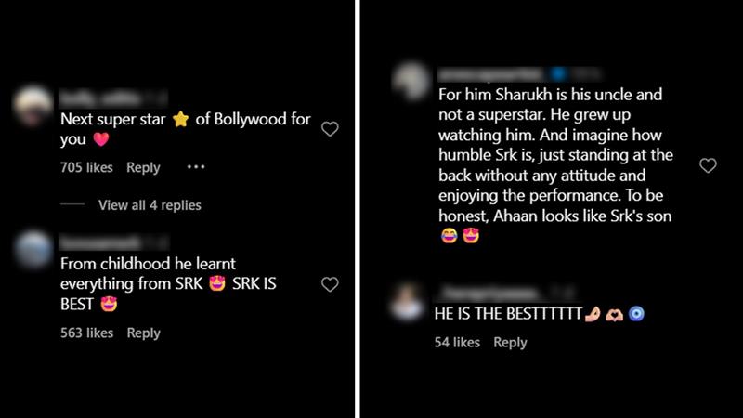Like the 'Next super star' comment
The image size is (743, 418).
[330, 129]
